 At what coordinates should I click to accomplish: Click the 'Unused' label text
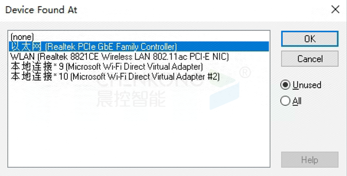tap(307, 85)
